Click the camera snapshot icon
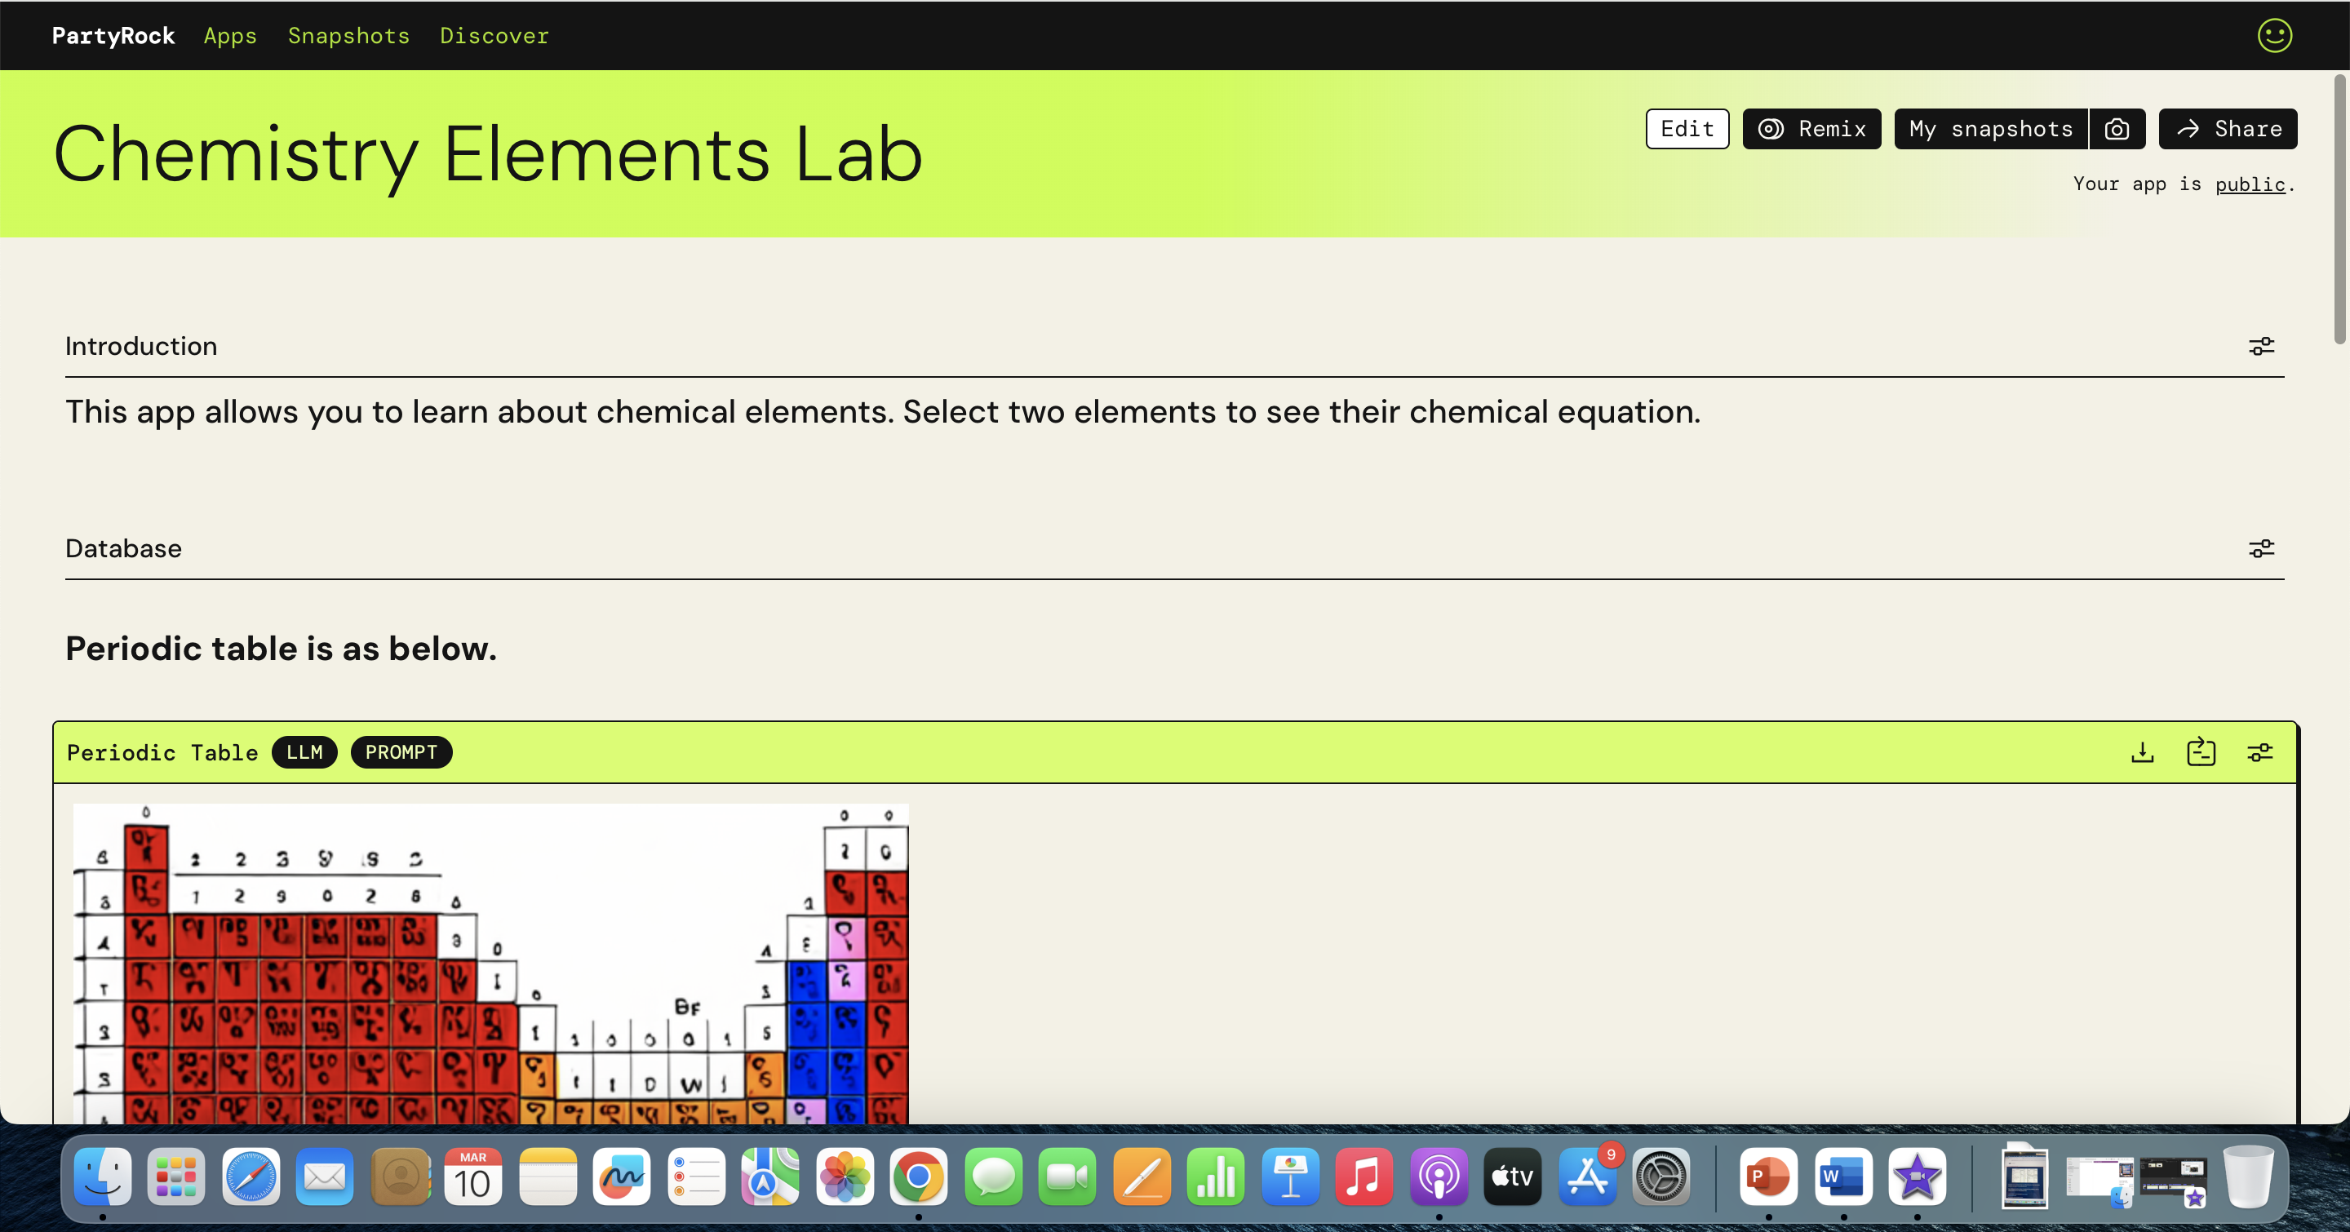 [x=2117, y=129]
